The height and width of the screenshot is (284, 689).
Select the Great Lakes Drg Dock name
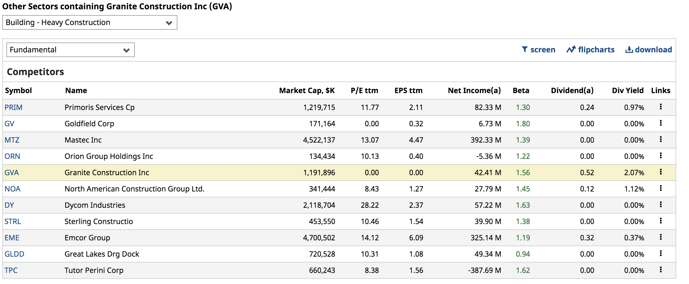pyautogui.click(x=102, y=254)
